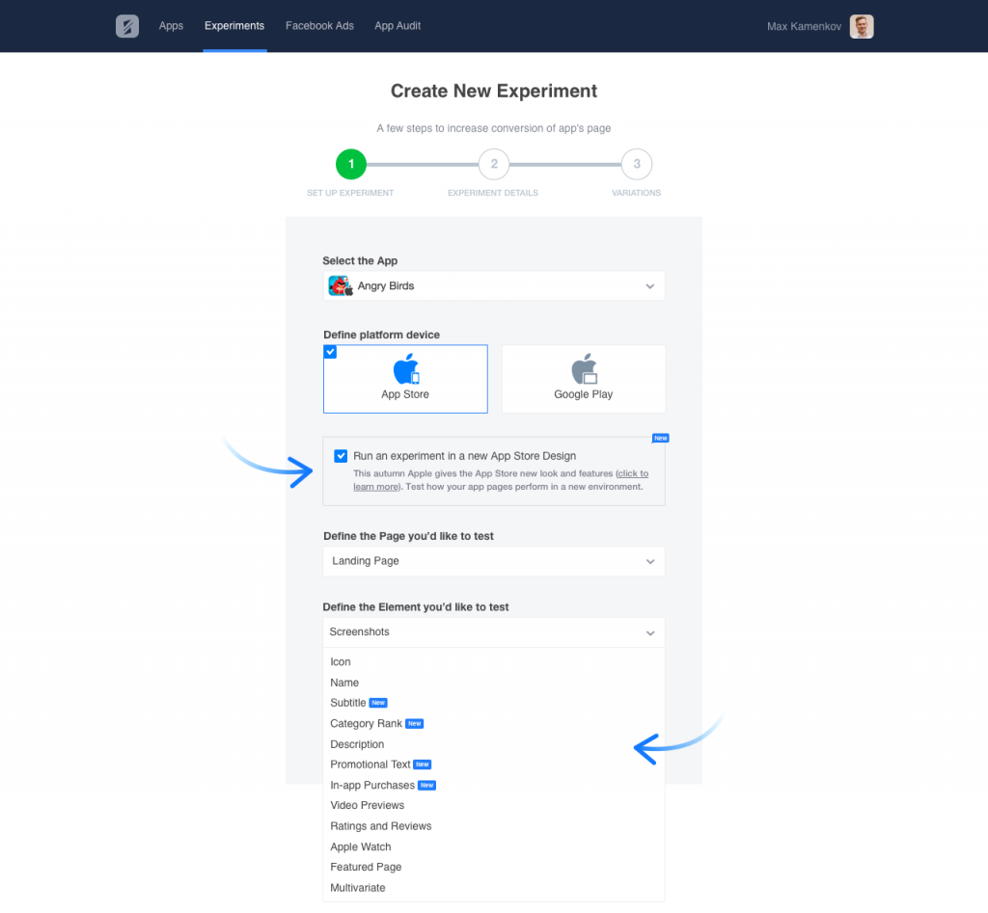988x913 pixels.
Task: Disable experiment in new App Store Design
Action: pos(341,455)
